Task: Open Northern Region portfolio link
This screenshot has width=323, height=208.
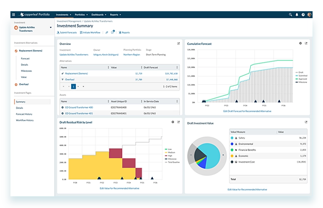Action: [x=132, y=54]
